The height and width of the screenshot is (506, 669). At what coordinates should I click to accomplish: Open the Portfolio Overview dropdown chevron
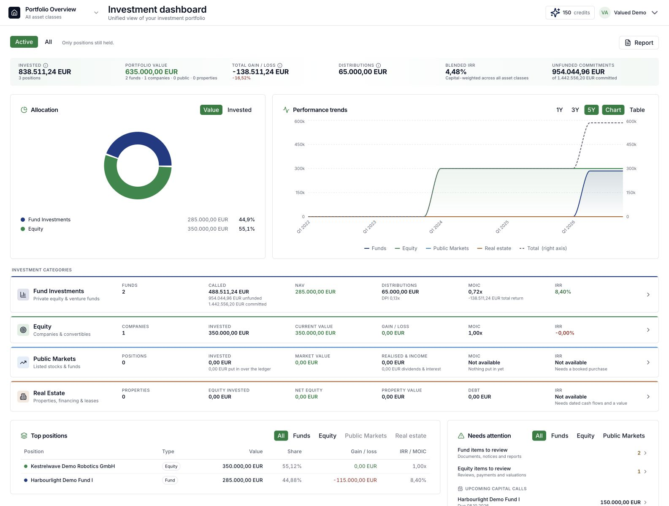(96, 13)
